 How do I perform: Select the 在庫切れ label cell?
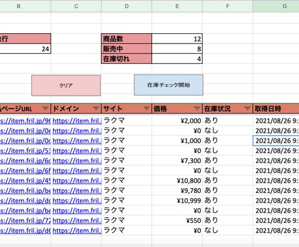[127, 58]
